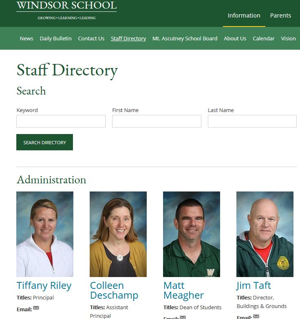Focus the Keyword search field

(x=61, y=121)
